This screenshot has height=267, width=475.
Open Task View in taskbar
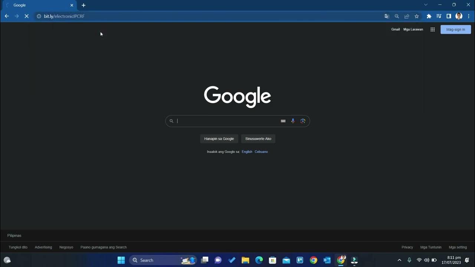click(204, 260)
